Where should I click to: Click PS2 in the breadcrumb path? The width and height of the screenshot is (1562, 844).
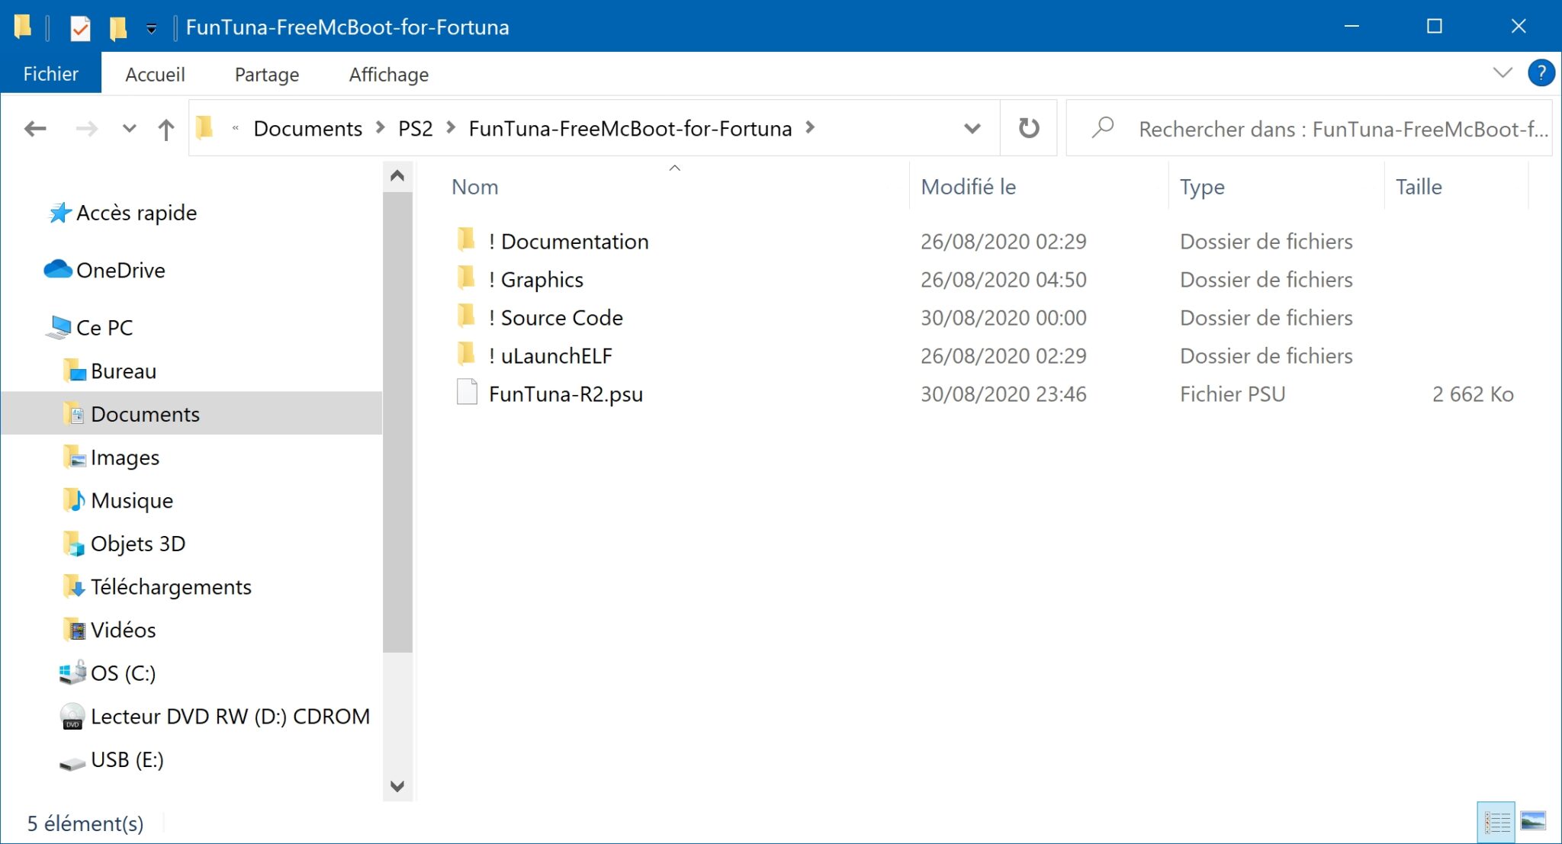coord(415,129)
